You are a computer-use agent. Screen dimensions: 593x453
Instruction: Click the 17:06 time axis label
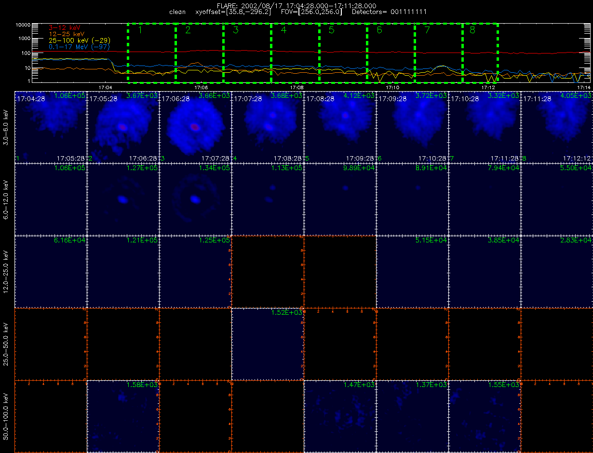point(201,87)
